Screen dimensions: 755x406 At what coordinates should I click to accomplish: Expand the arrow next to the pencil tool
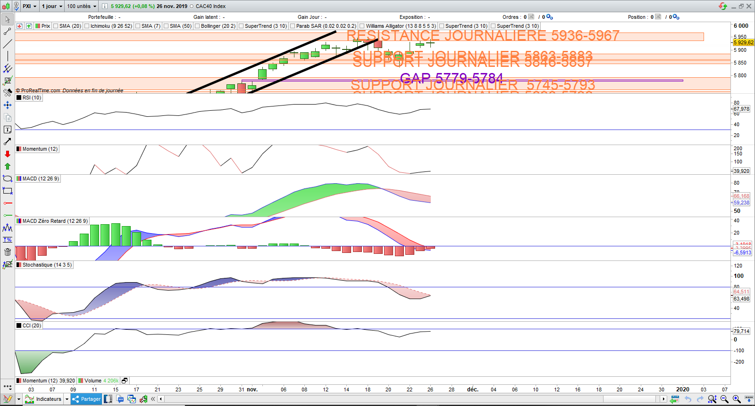19,399
